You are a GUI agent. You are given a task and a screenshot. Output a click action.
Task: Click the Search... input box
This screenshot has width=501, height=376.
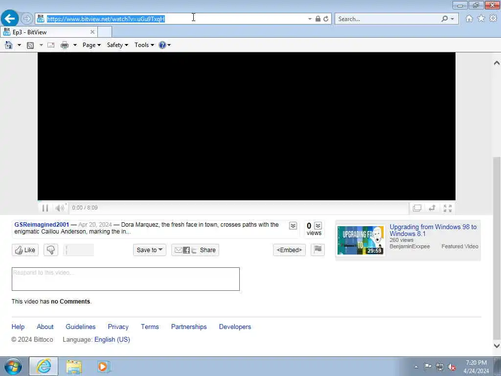388,19
